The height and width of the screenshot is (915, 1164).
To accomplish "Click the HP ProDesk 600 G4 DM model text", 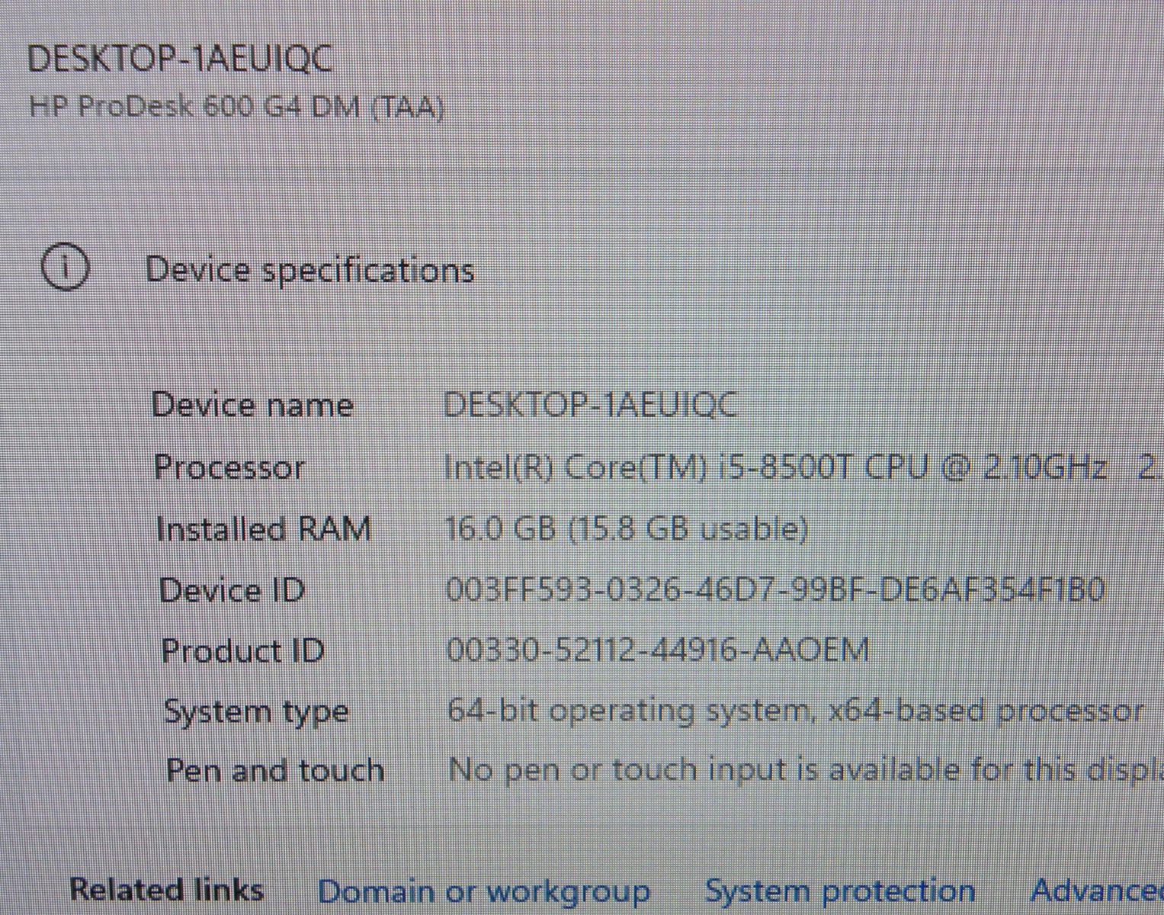I will pyautogui.click(x=236, y=107).
